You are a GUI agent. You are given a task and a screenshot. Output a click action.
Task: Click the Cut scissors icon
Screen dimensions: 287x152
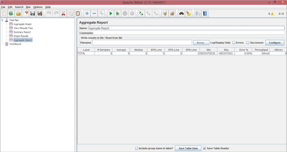(63, 13)
